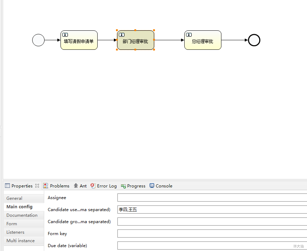This screenshot has height=251, width=307.
Task: Select the 总经理审批 user task
Action: [203, 40]
